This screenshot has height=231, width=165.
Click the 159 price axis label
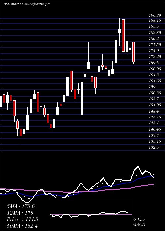(x=152, y=86)
